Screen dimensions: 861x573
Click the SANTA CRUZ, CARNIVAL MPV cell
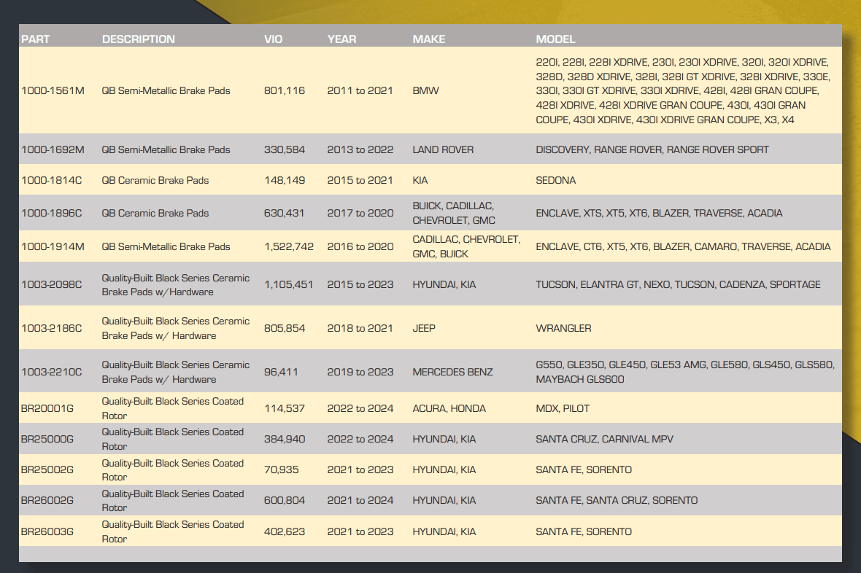click(604, 439)
